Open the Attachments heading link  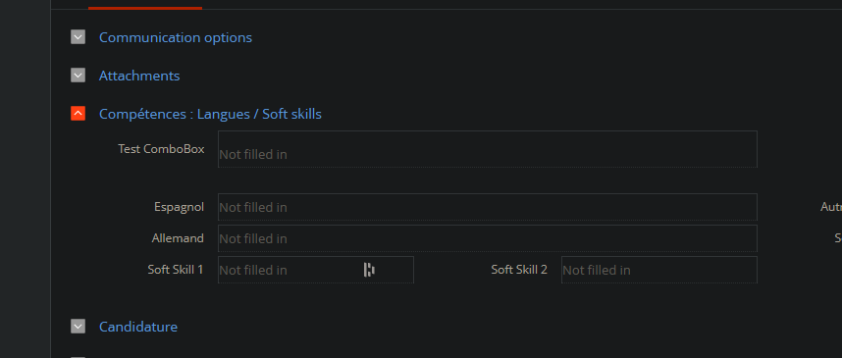click(139, 76)
